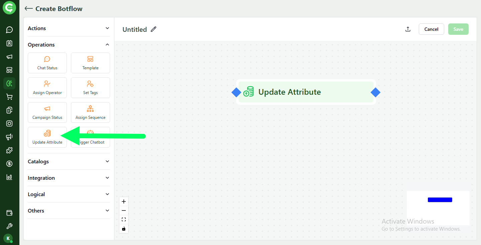Image resolution: width=481 pixels, height=245 pixels.
Task: Expand the Logical section
Action: [69, 194]
